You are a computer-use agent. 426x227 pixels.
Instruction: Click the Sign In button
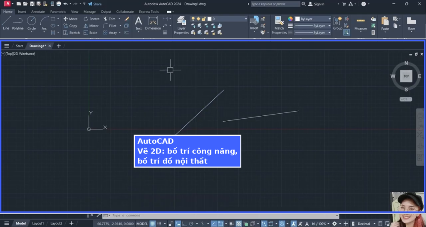316,4
